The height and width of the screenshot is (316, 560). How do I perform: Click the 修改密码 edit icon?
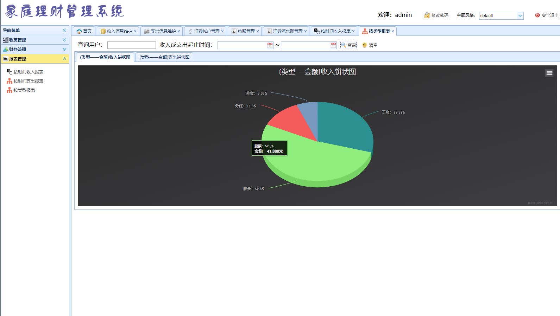pos(427,15)
